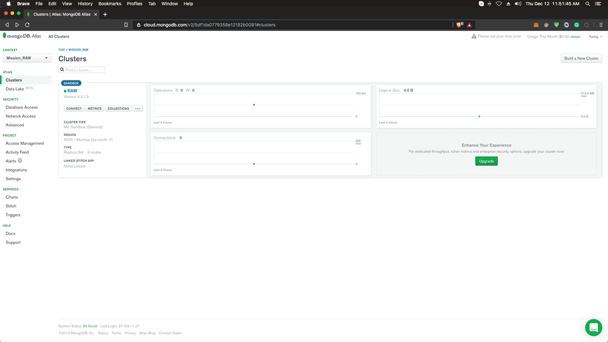Open Docs help page

(11, 234)
